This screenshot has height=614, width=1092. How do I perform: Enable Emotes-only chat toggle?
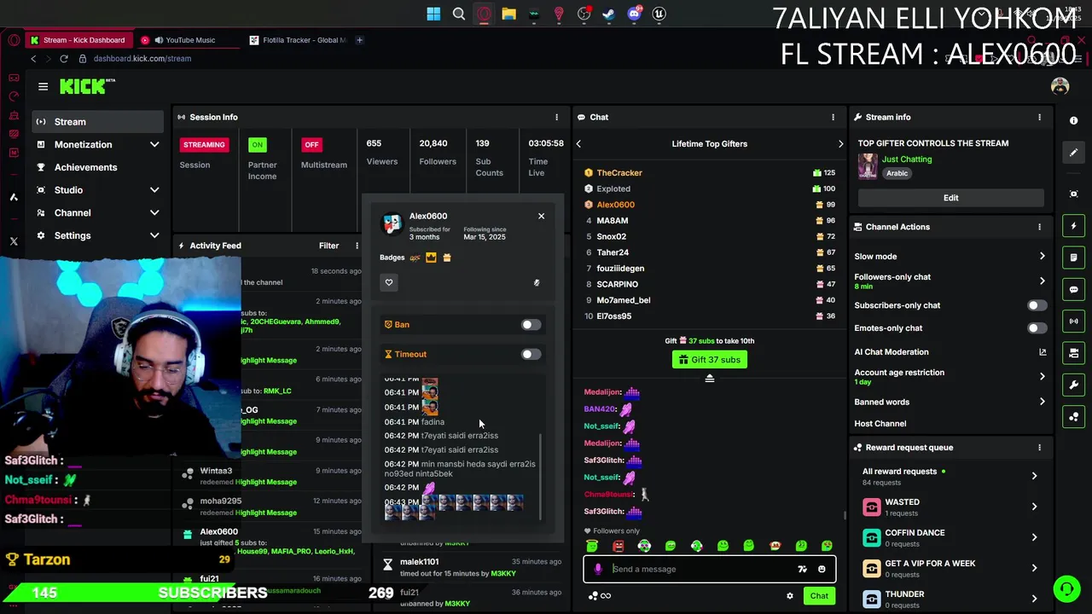coord(1037,328)
